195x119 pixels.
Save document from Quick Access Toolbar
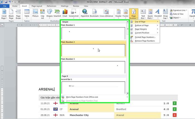coord(6,2)
